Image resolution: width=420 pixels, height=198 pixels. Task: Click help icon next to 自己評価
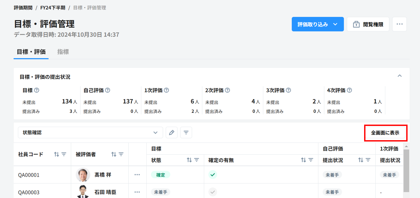[108, 90]
